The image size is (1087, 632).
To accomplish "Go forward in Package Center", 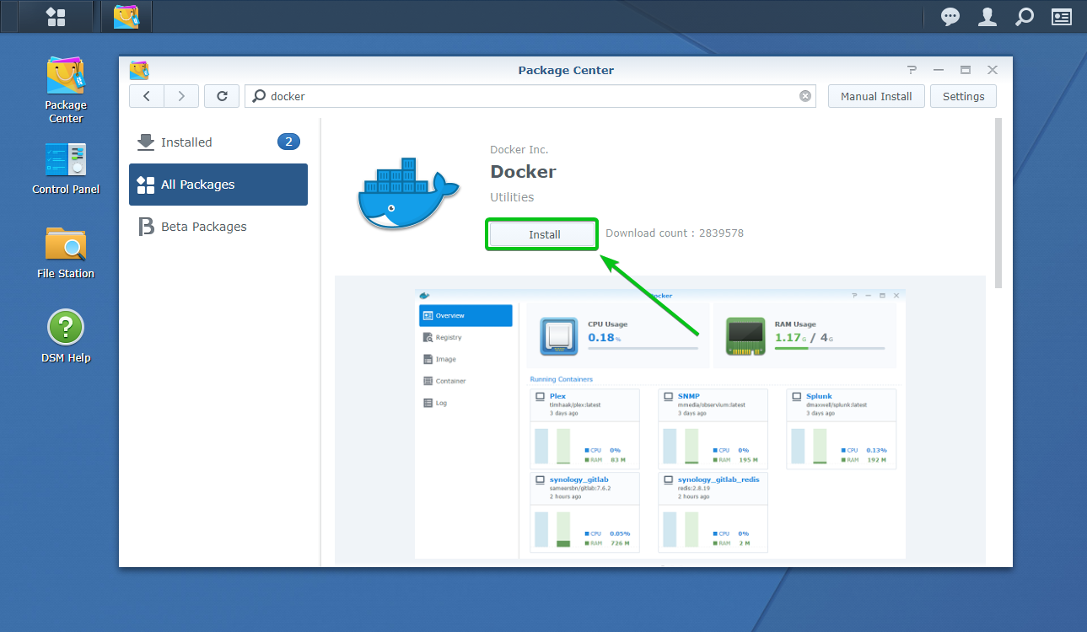I will point(181,96).
